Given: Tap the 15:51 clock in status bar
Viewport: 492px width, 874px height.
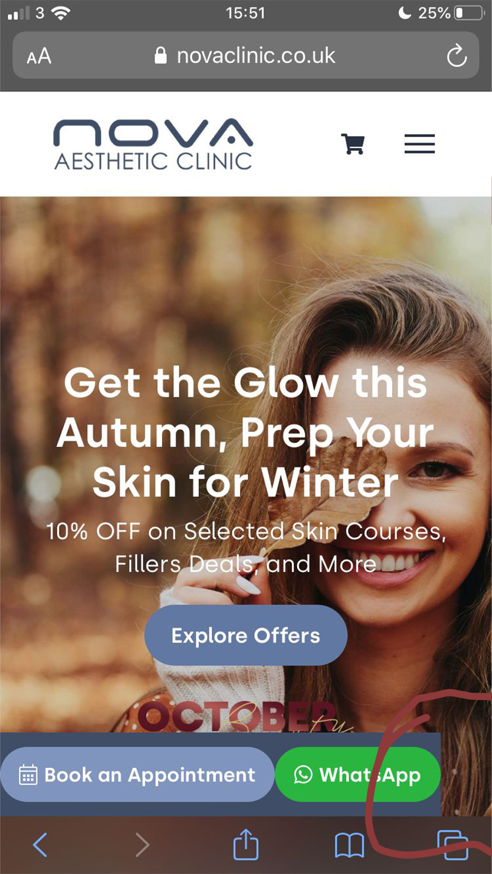Looking at the screenshot, I should [245, 13].
